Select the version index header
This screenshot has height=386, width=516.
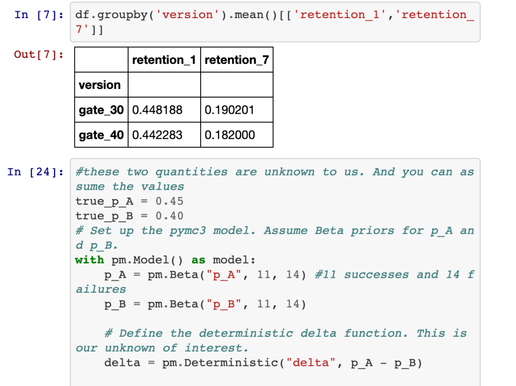click(x=100, y=85)
